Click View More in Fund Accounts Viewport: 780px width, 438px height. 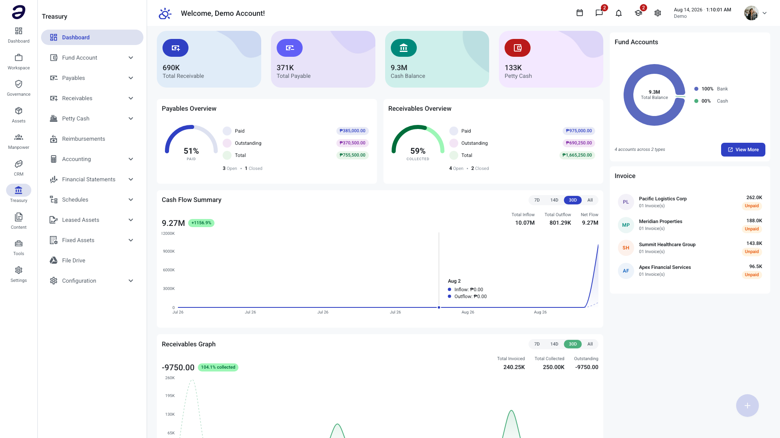(x=743, y=150)
